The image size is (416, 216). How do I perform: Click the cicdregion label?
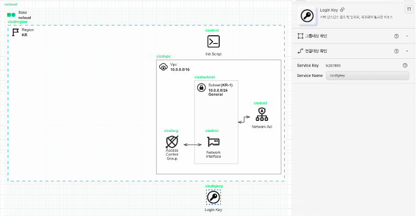[18, 22]
